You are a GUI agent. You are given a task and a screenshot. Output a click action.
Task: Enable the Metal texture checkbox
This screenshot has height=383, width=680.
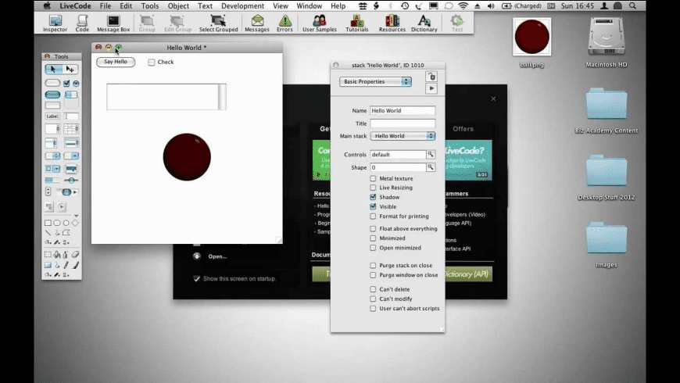click(373, 178)
